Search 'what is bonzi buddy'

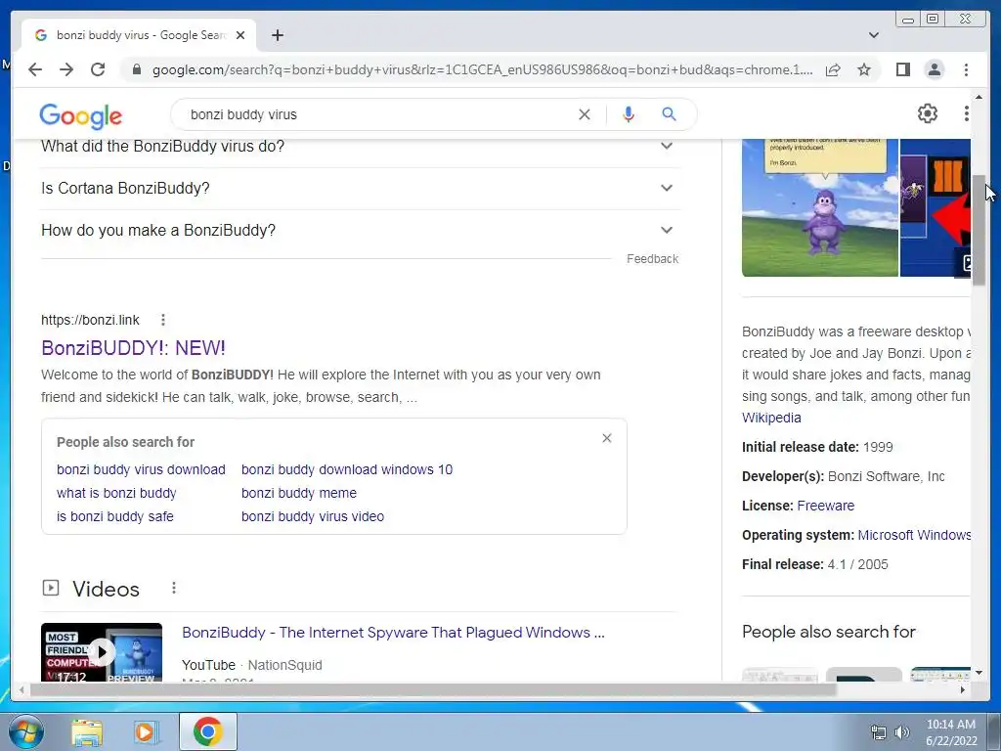pyautogui.click(x=116, y=493)
